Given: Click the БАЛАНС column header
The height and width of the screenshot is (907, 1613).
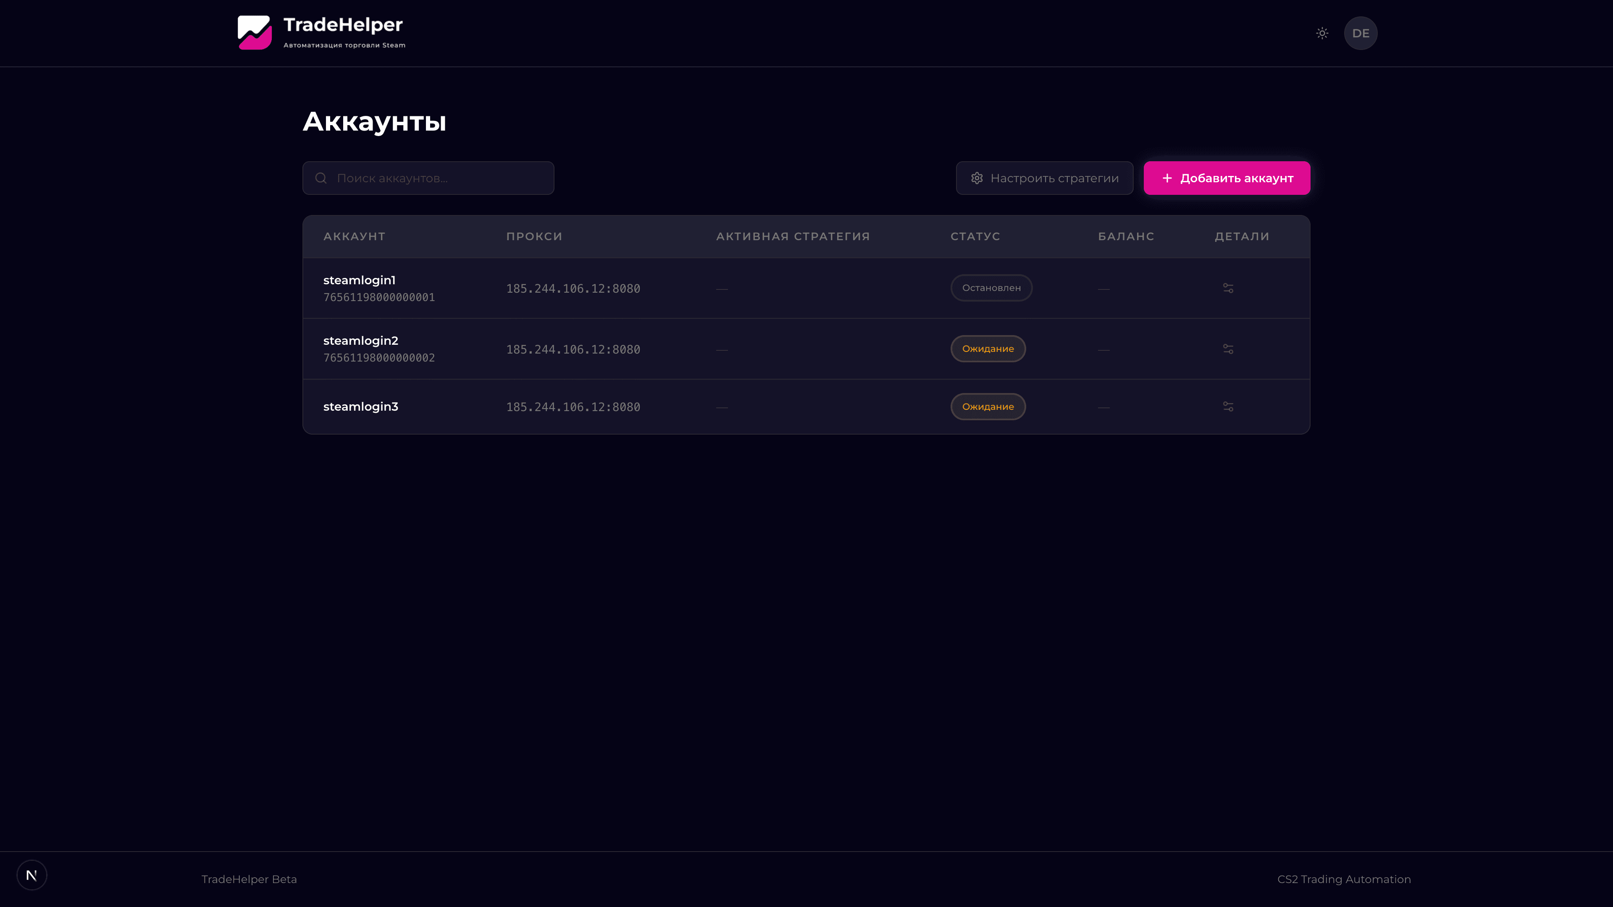Looking at the screenshot, I should 1126,236.
